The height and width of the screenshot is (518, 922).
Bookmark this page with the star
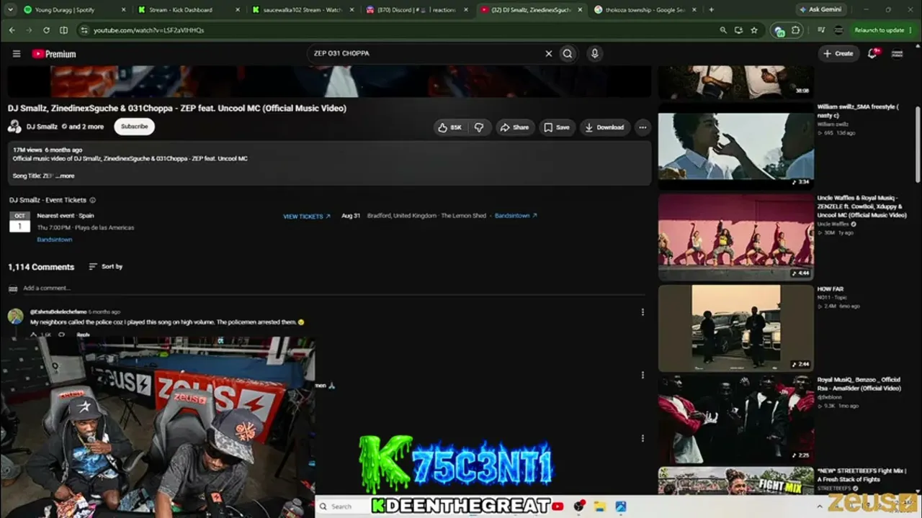(754, 30)
